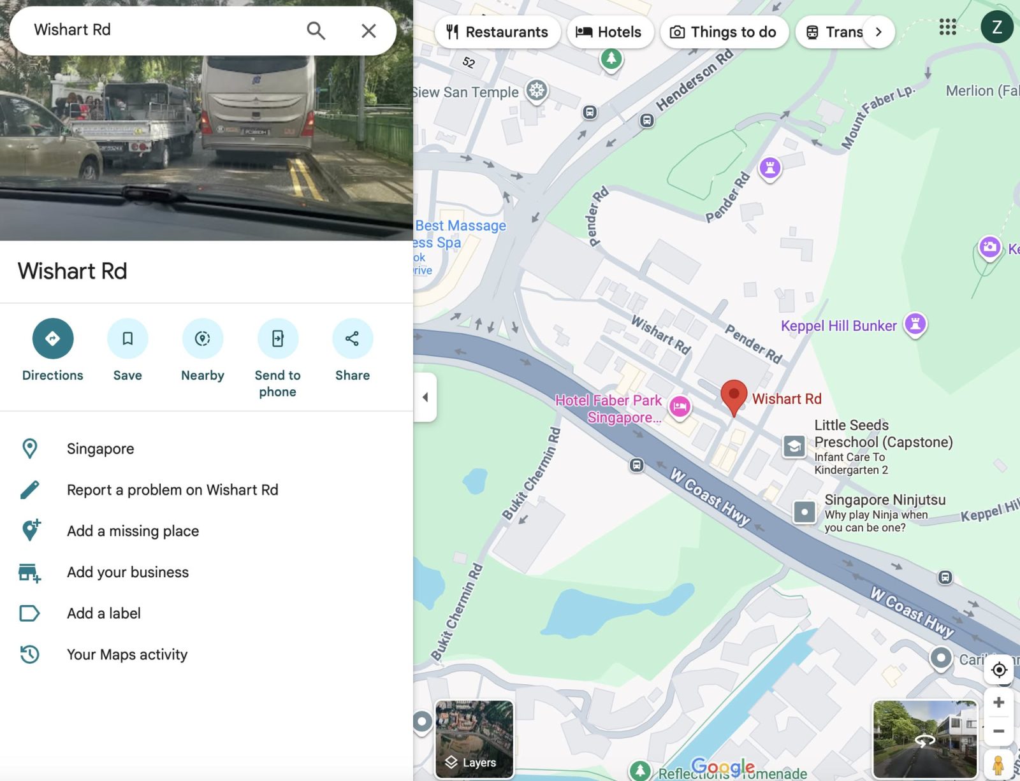Clear the Wishart Rd search
Image resolution: width=1020 pixels, height=781 pixels.
pyautogui.click(x=368, y=31)
